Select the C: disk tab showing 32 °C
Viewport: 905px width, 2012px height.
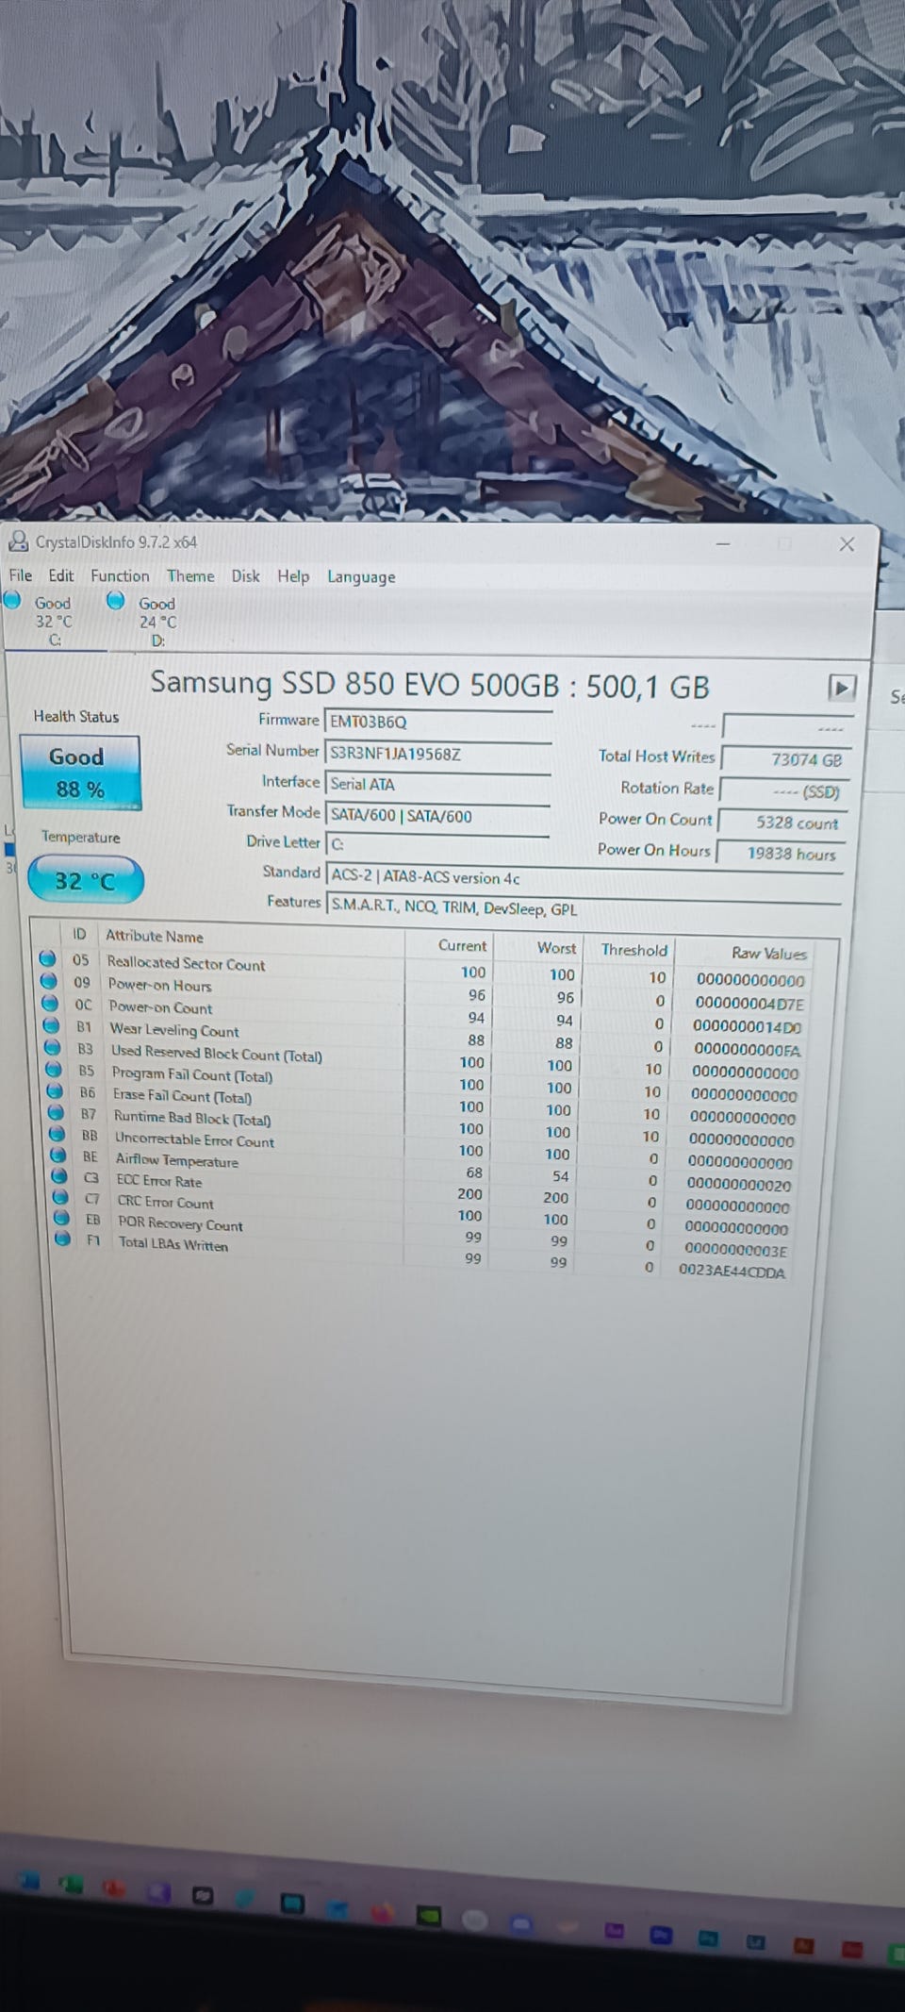click(53, 621)
